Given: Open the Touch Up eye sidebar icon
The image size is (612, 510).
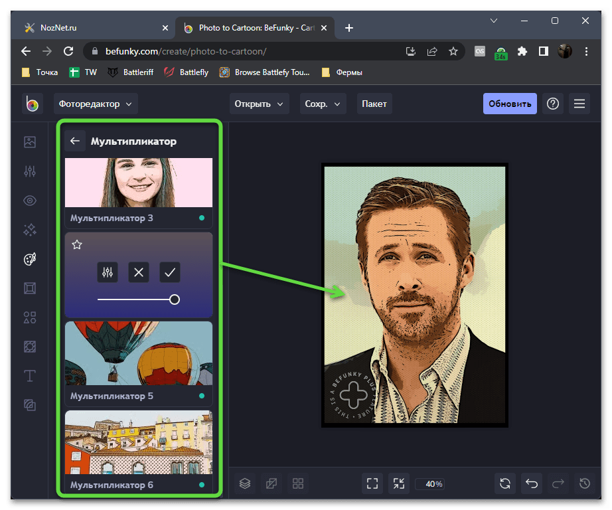Looking at the screenshot, I should (x=30, y=201).
